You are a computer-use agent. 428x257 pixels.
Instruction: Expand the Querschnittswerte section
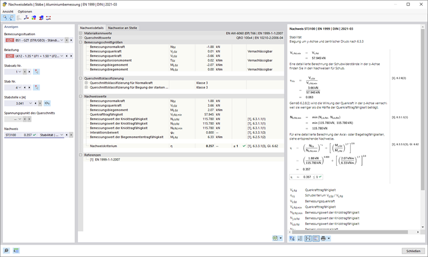point(81,38)
